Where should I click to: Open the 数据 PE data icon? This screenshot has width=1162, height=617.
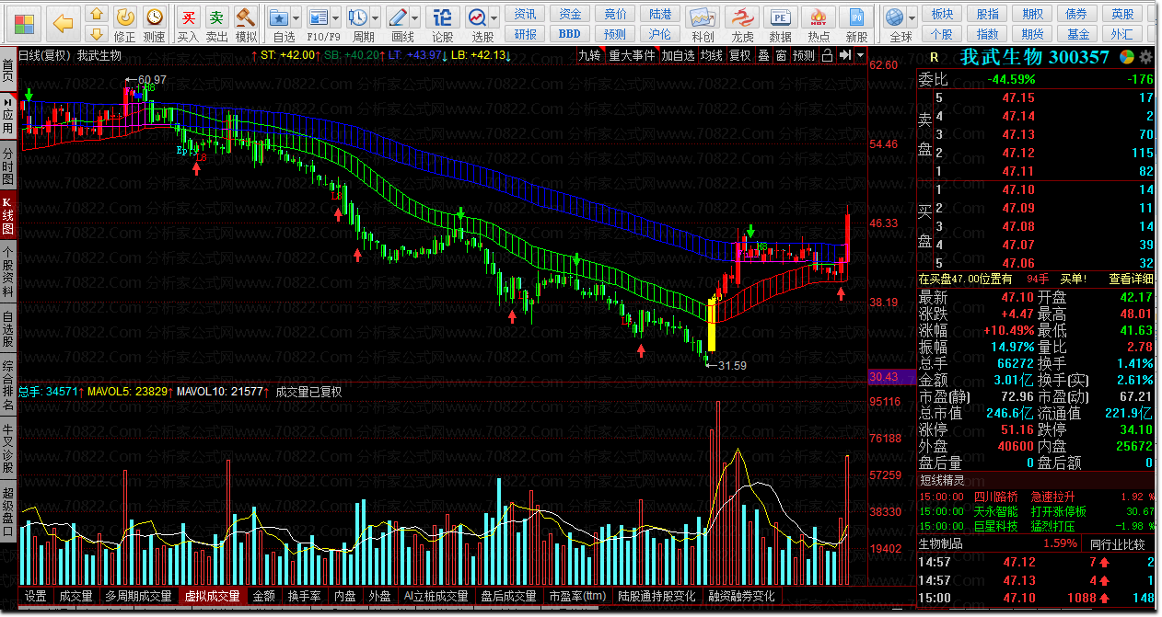tap(780, 24)
